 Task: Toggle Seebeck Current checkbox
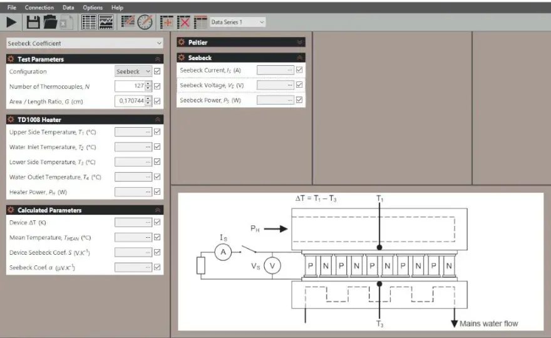[299, 69]
